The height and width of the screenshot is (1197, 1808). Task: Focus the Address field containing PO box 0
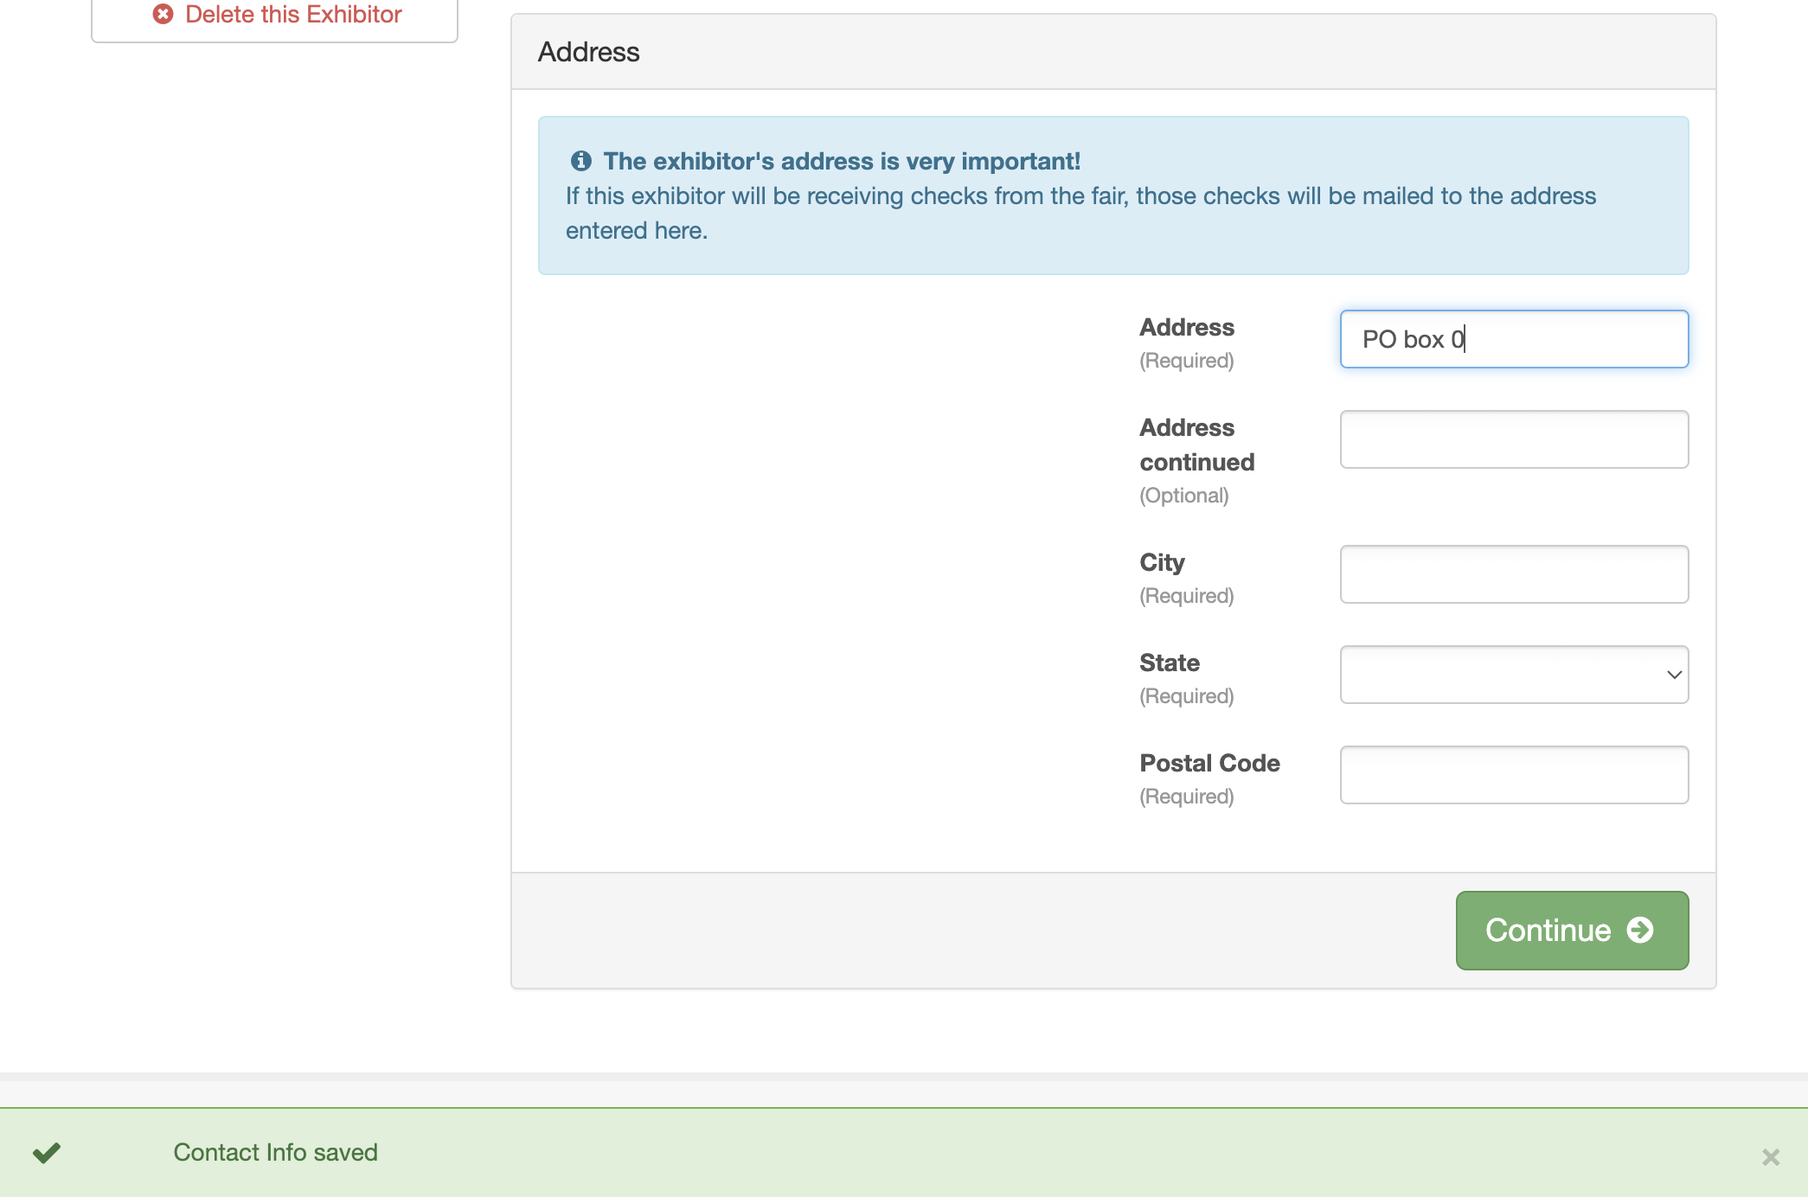coord(1514,339)
